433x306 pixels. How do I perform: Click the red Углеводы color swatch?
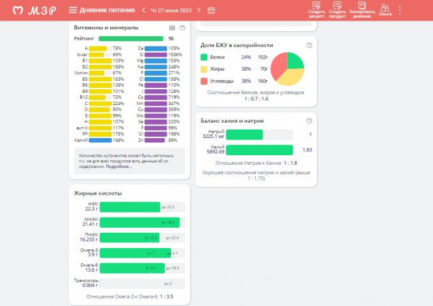(204, 81)
